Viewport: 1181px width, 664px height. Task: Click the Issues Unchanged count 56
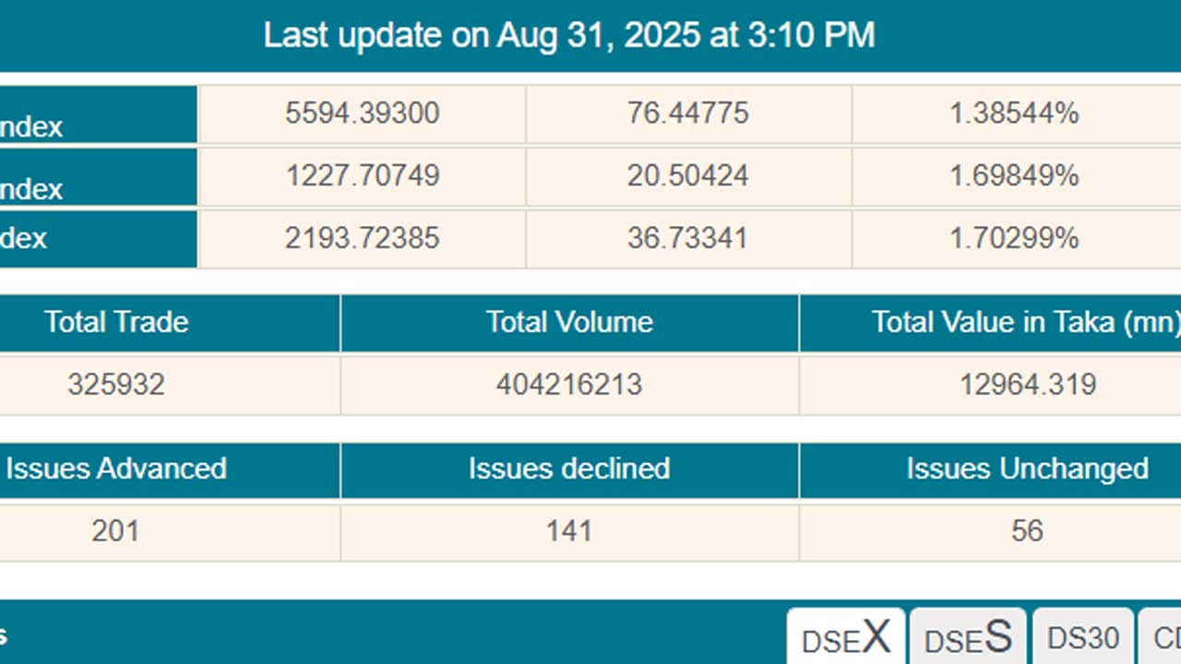tap(1027, 531)
